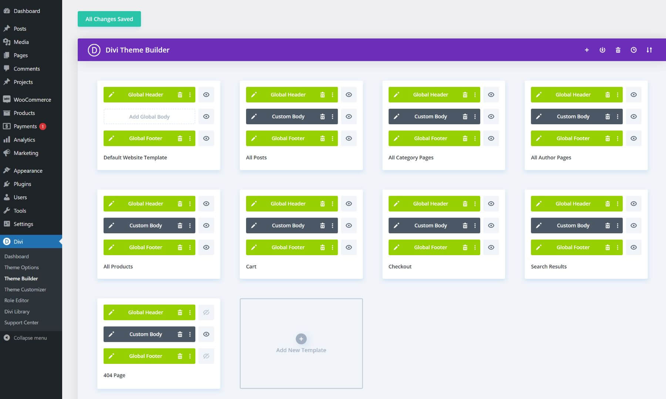Navigate to the Divi Library menu item

pos(17,311)
